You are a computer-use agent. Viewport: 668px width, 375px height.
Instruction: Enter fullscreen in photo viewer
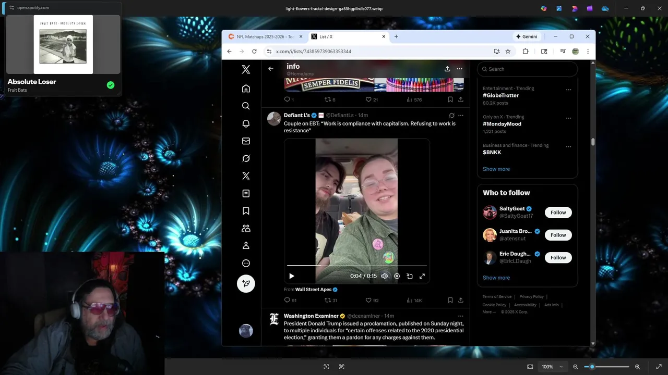[659, 367]
